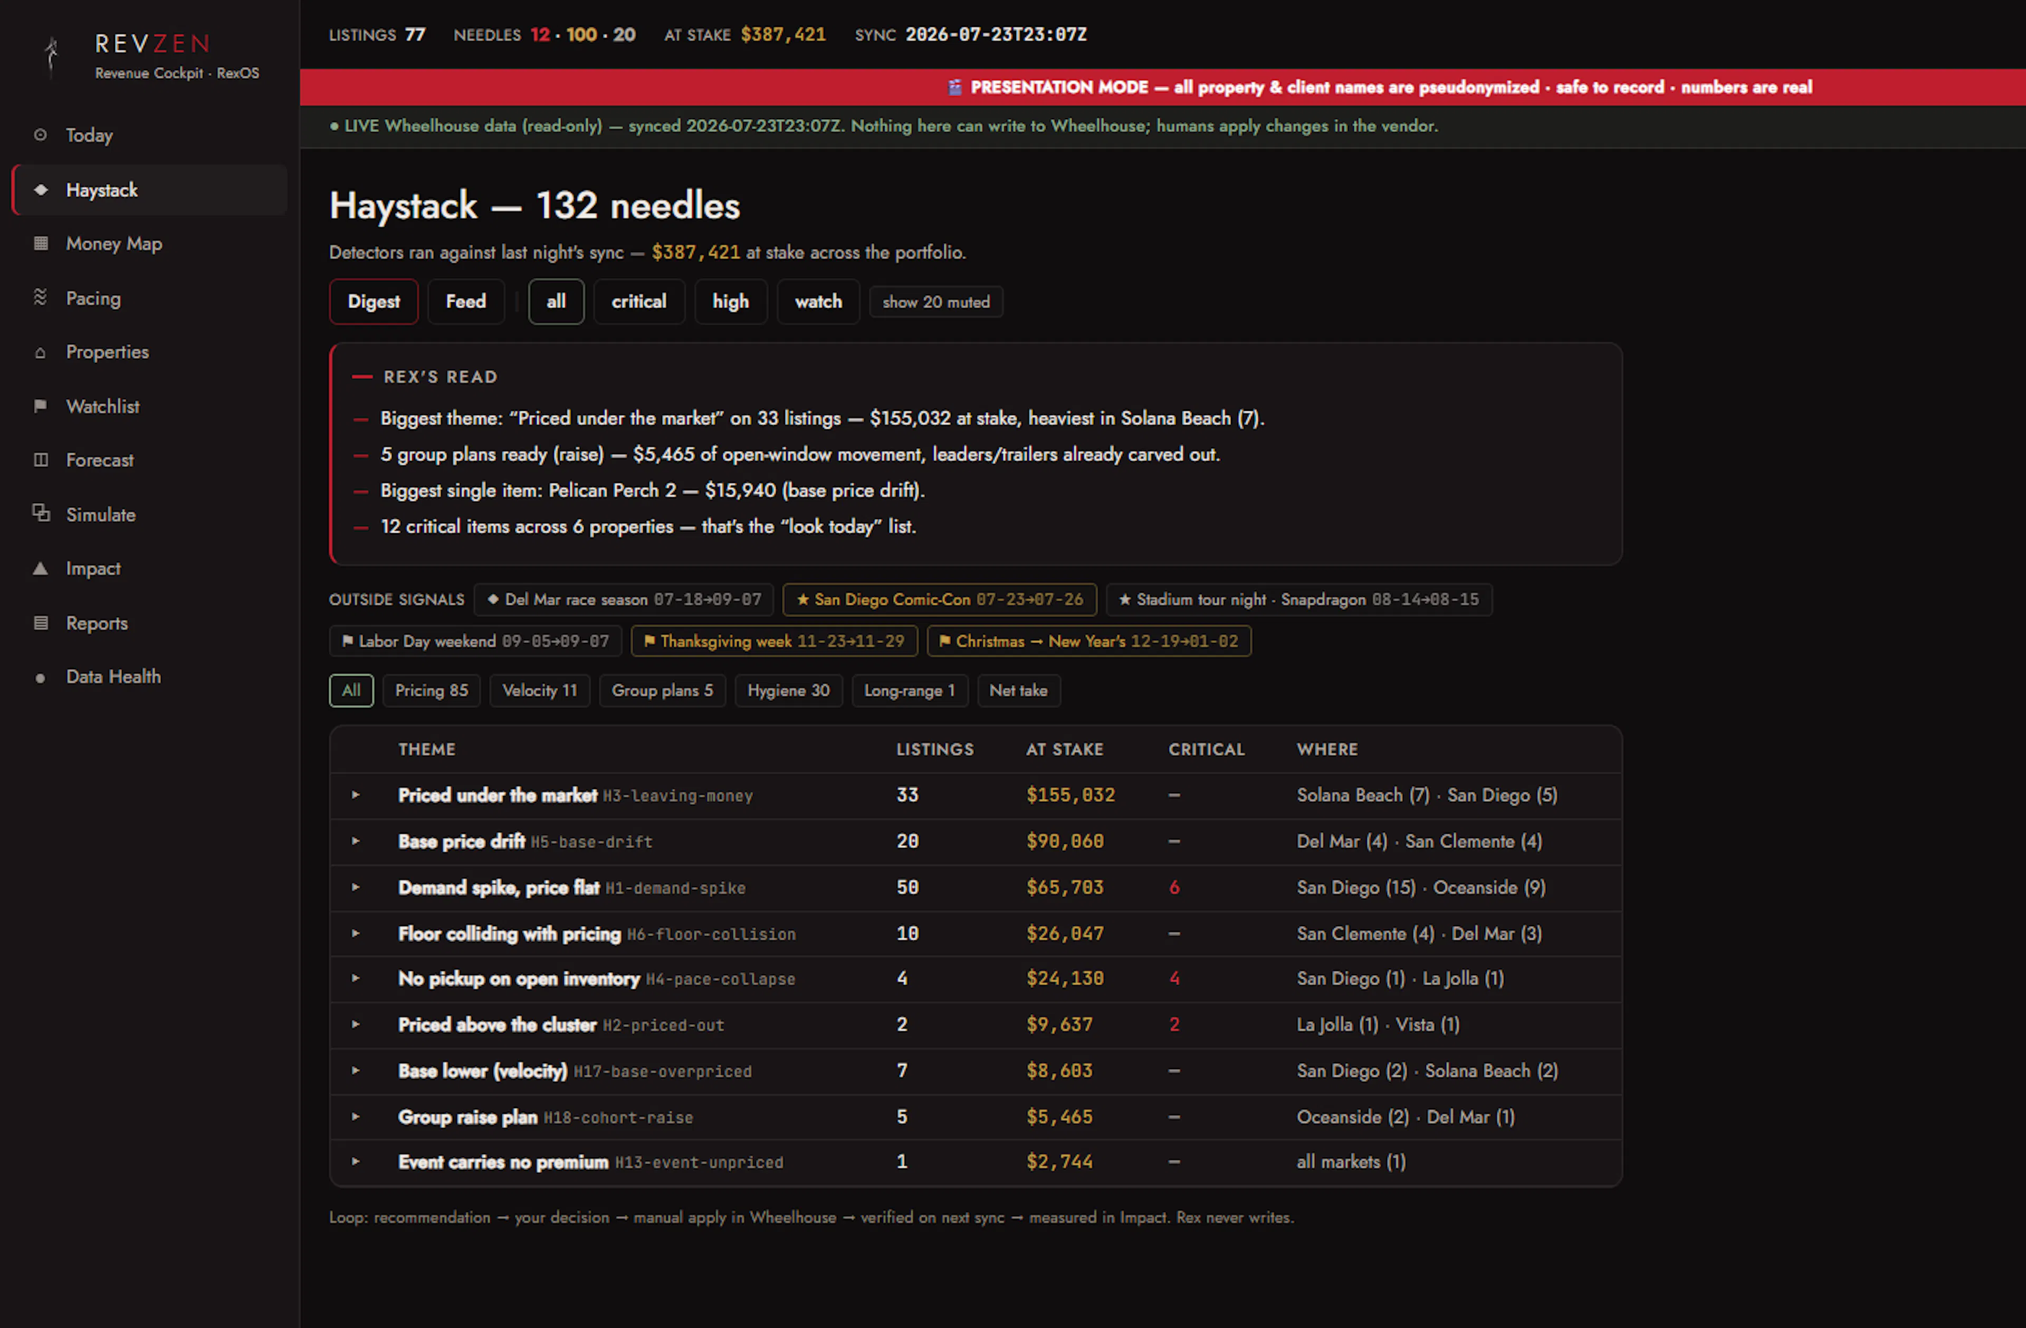Click the AT STAKE column header
2026x1328 pixels.
tap(1065, 749)
